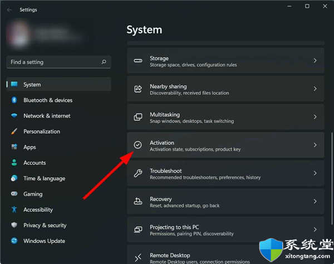Open Bluetooth & devices section

coord(48,100)
